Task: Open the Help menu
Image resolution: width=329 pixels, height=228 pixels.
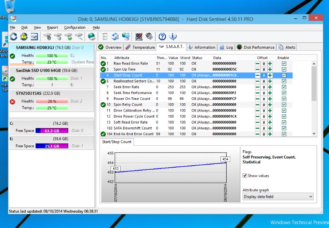Action: pos(96,27)
